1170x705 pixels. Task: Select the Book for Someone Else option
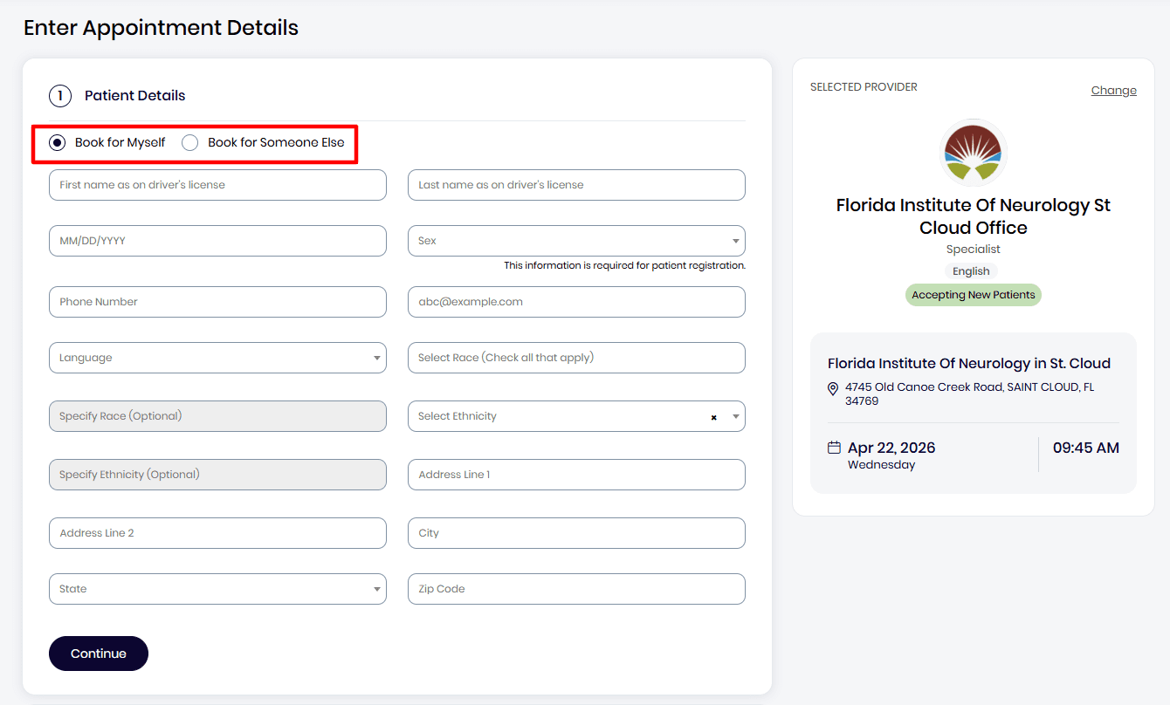[x=189, y=141]
